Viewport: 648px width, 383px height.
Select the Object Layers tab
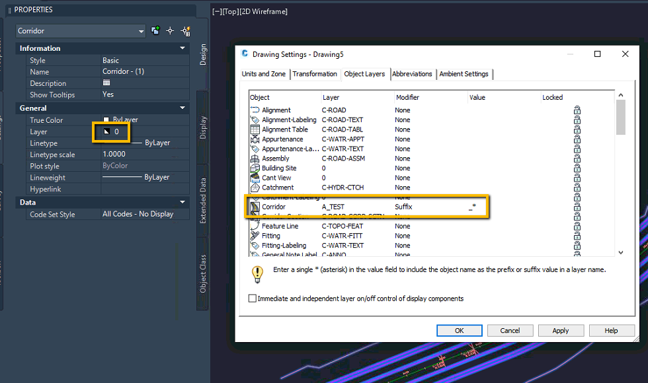pyautogui.click(x=364, y=74)
